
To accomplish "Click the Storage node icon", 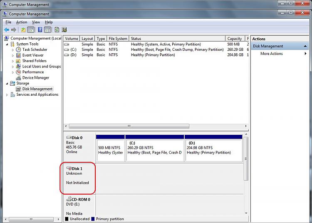I will coord(12,83).
